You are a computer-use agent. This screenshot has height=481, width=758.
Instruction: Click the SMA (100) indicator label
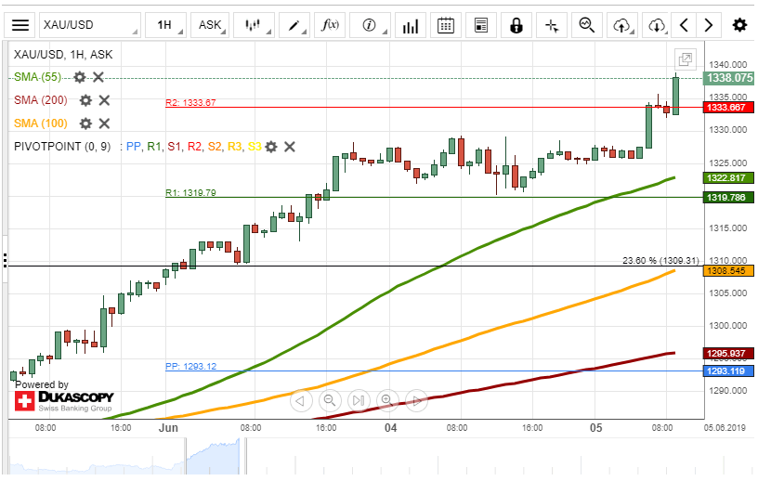(x=41, y=123)
